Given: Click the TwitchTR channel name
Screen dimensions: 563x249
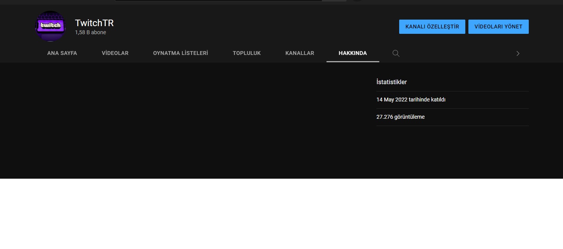Looking at the screenshot, I should coord(94,23).
